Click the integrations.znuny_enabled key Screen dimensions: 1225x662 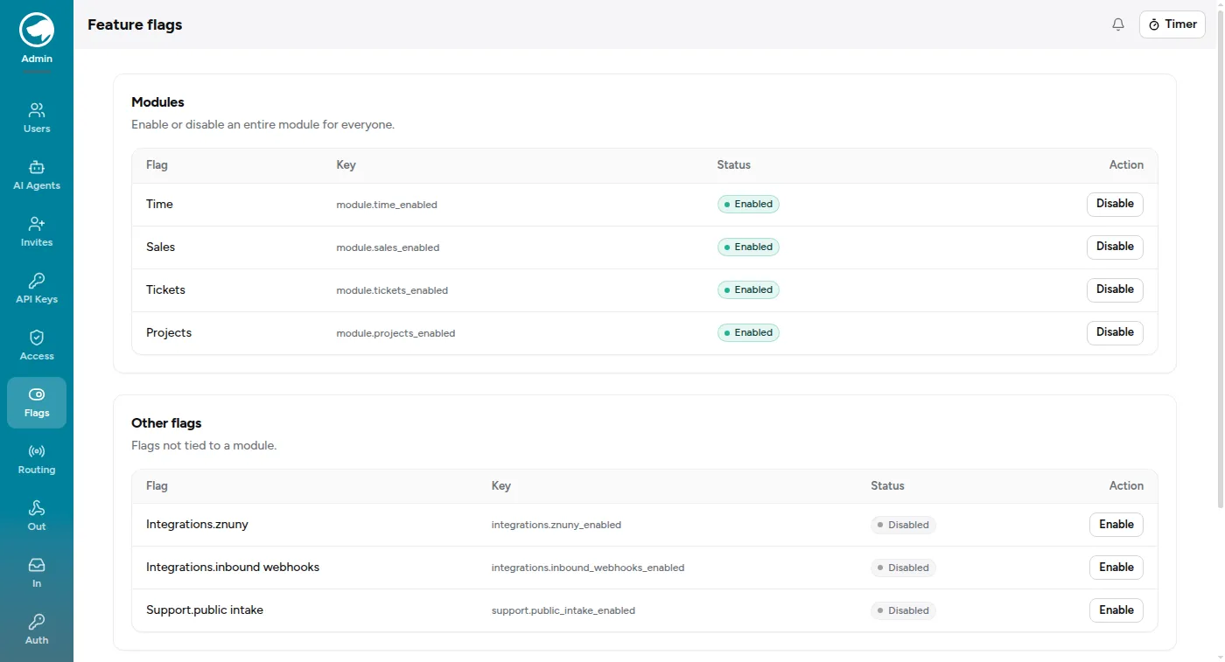(556, 525)
